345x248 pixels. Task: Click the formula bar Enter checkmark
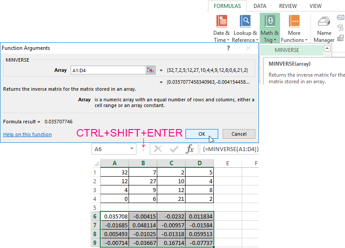coord(174,149)
